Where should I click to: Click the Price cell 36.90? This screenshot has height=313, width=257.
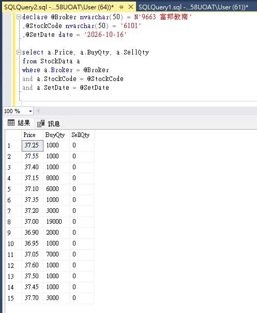(32, 233)
